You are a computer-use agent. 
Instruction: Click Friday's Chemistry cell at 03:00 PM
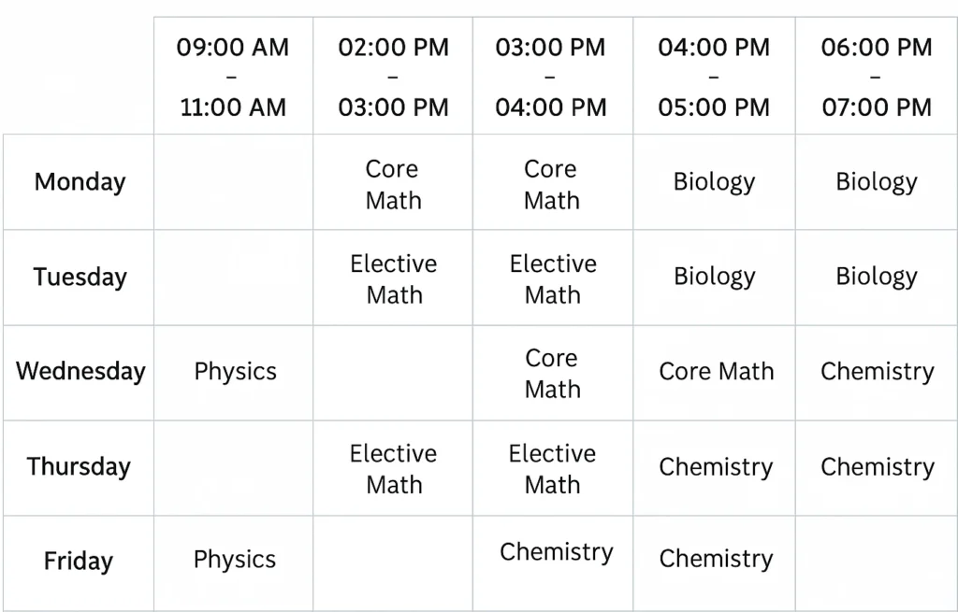(553, 562)
